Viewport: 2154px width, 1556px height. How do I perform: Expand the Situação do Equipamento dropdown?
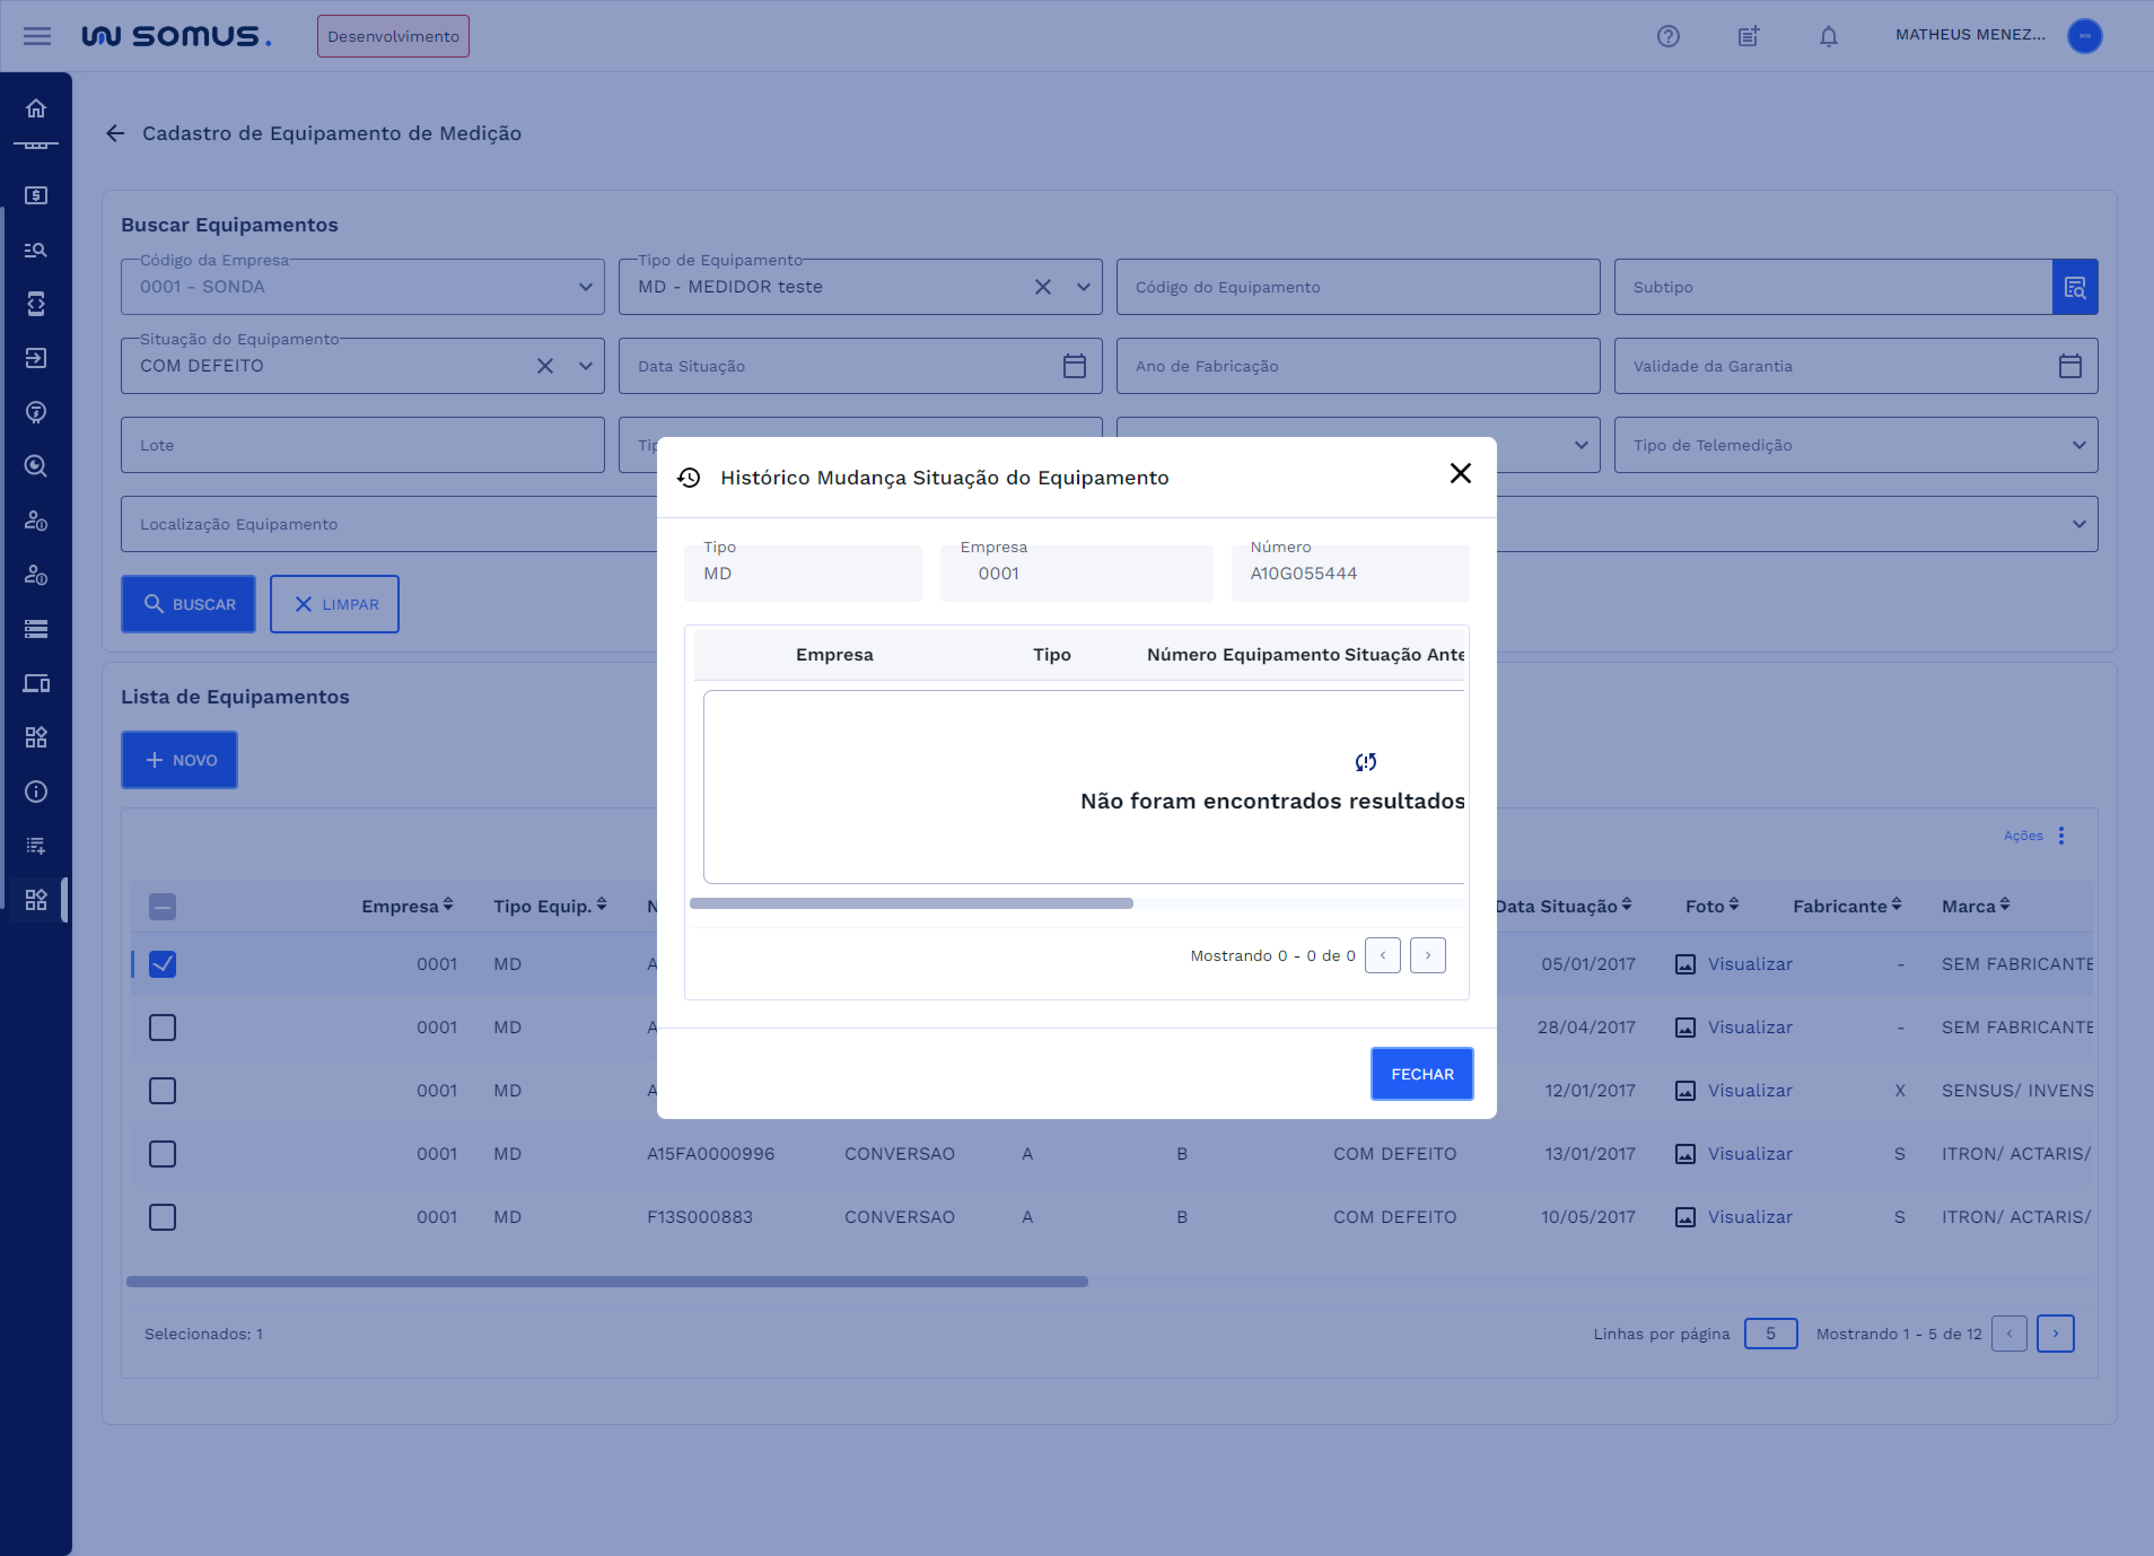pos(585,366)
